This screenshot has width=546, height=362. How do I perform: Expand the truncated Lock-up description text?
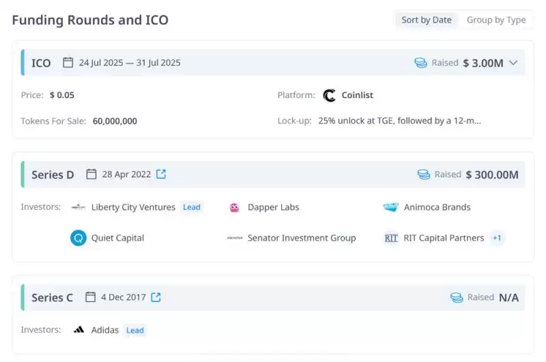[399, 121]
